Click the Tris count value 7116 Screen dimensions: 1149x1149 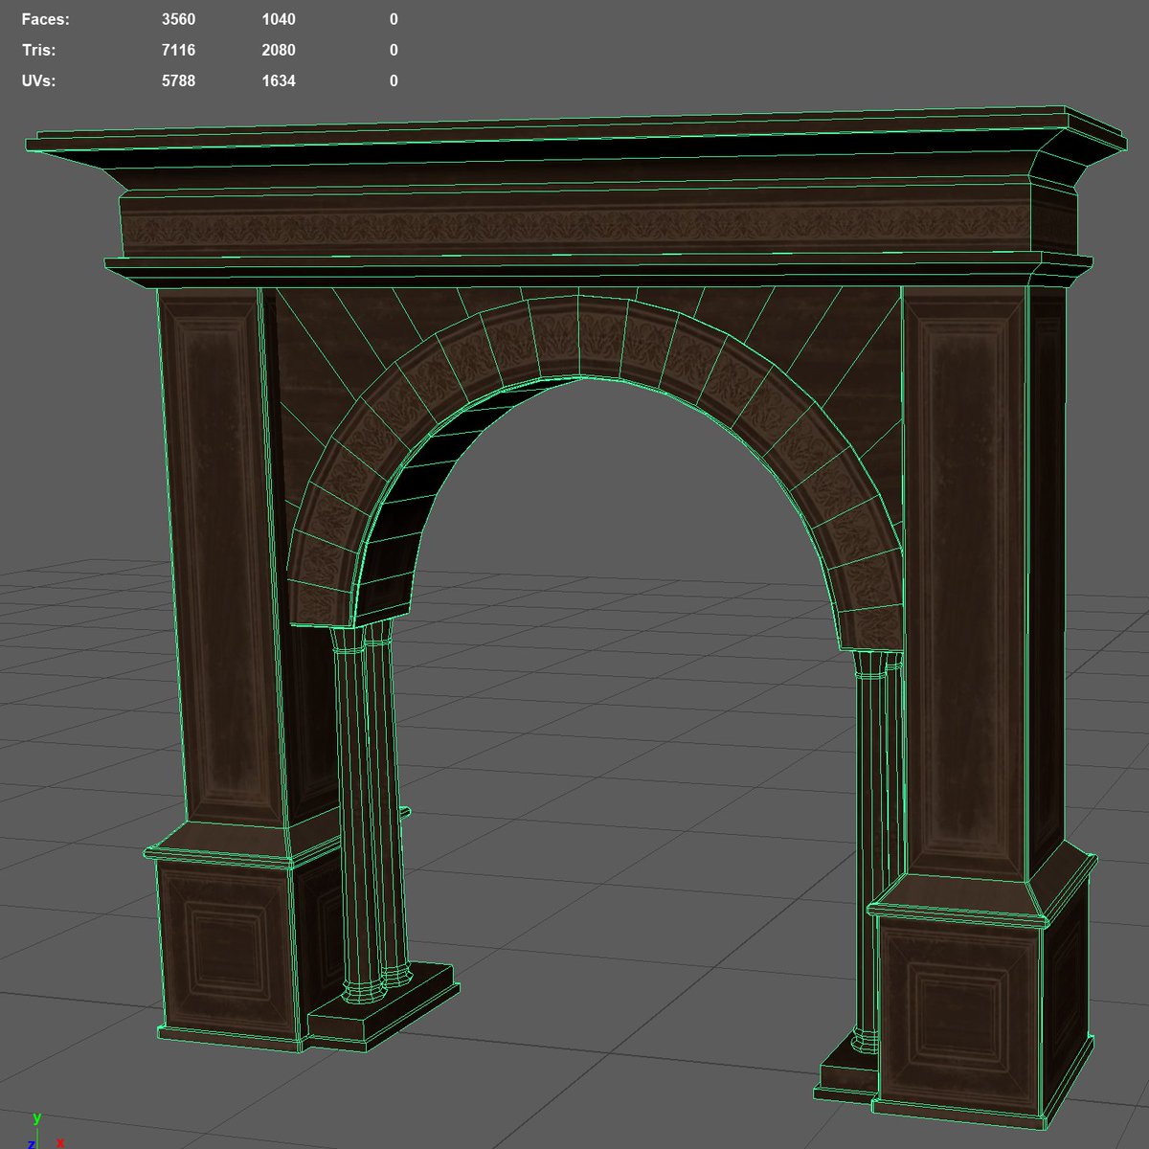click(178, 50)
